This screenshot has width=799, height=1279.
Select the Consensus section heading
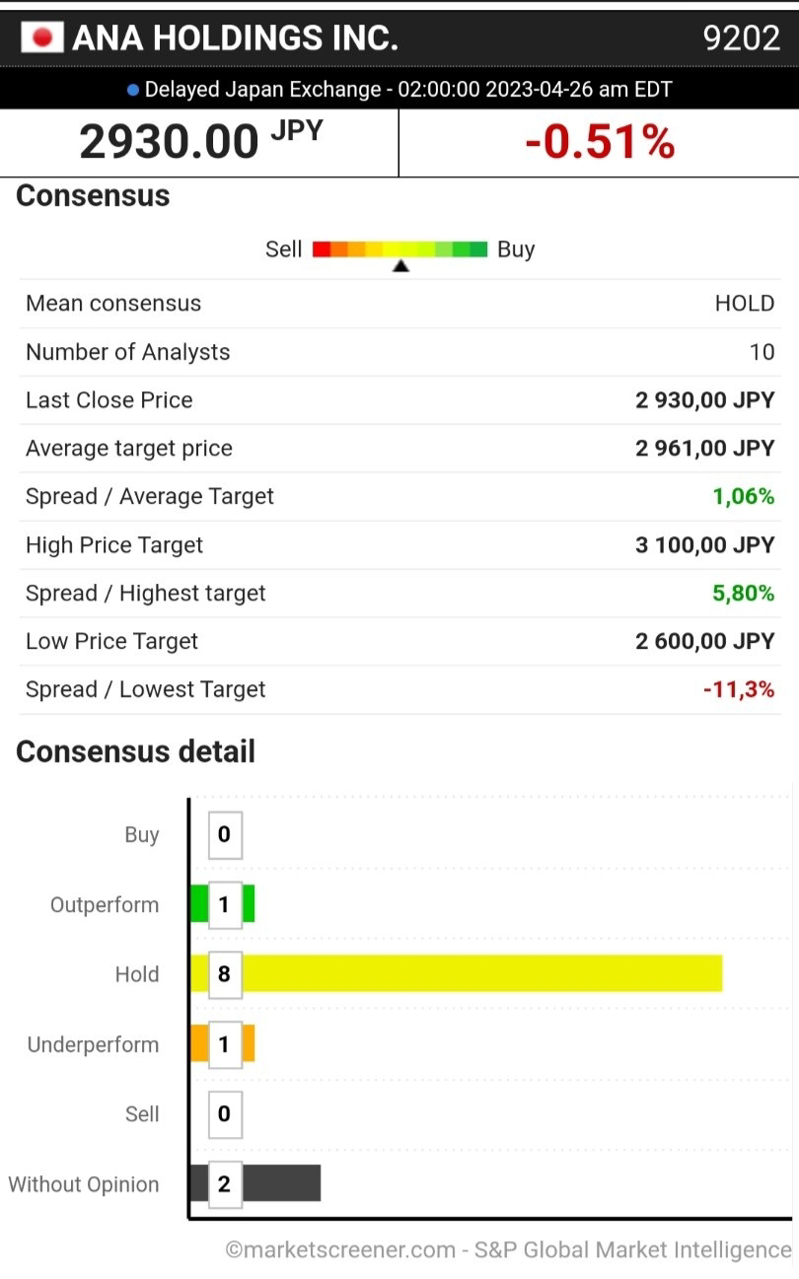(93, 195)
